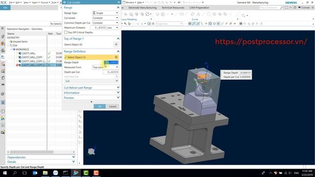Open the Tutorials button
Viewport: 315px width, 177px height.
point(304,7)
